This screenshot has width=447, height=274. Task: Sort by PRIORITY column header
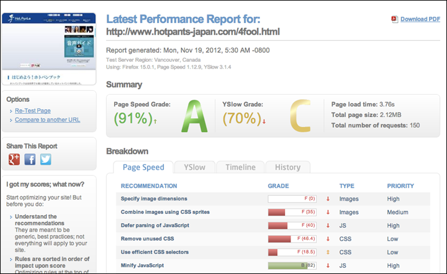point(400,186)
